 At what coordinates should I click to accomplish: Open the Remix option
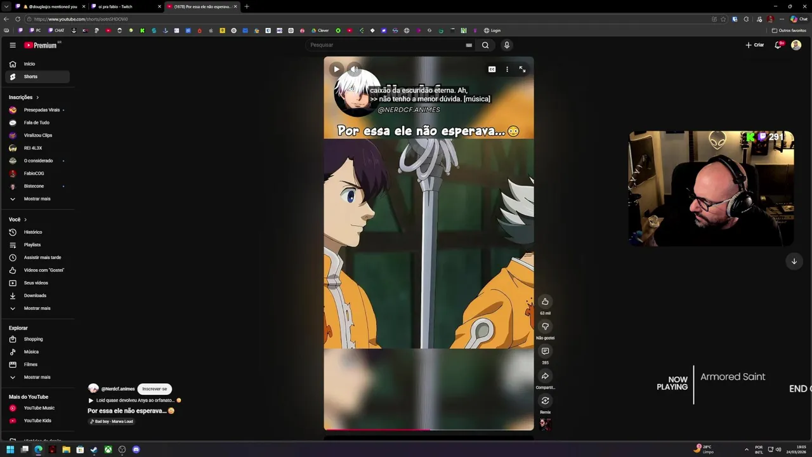545,401
